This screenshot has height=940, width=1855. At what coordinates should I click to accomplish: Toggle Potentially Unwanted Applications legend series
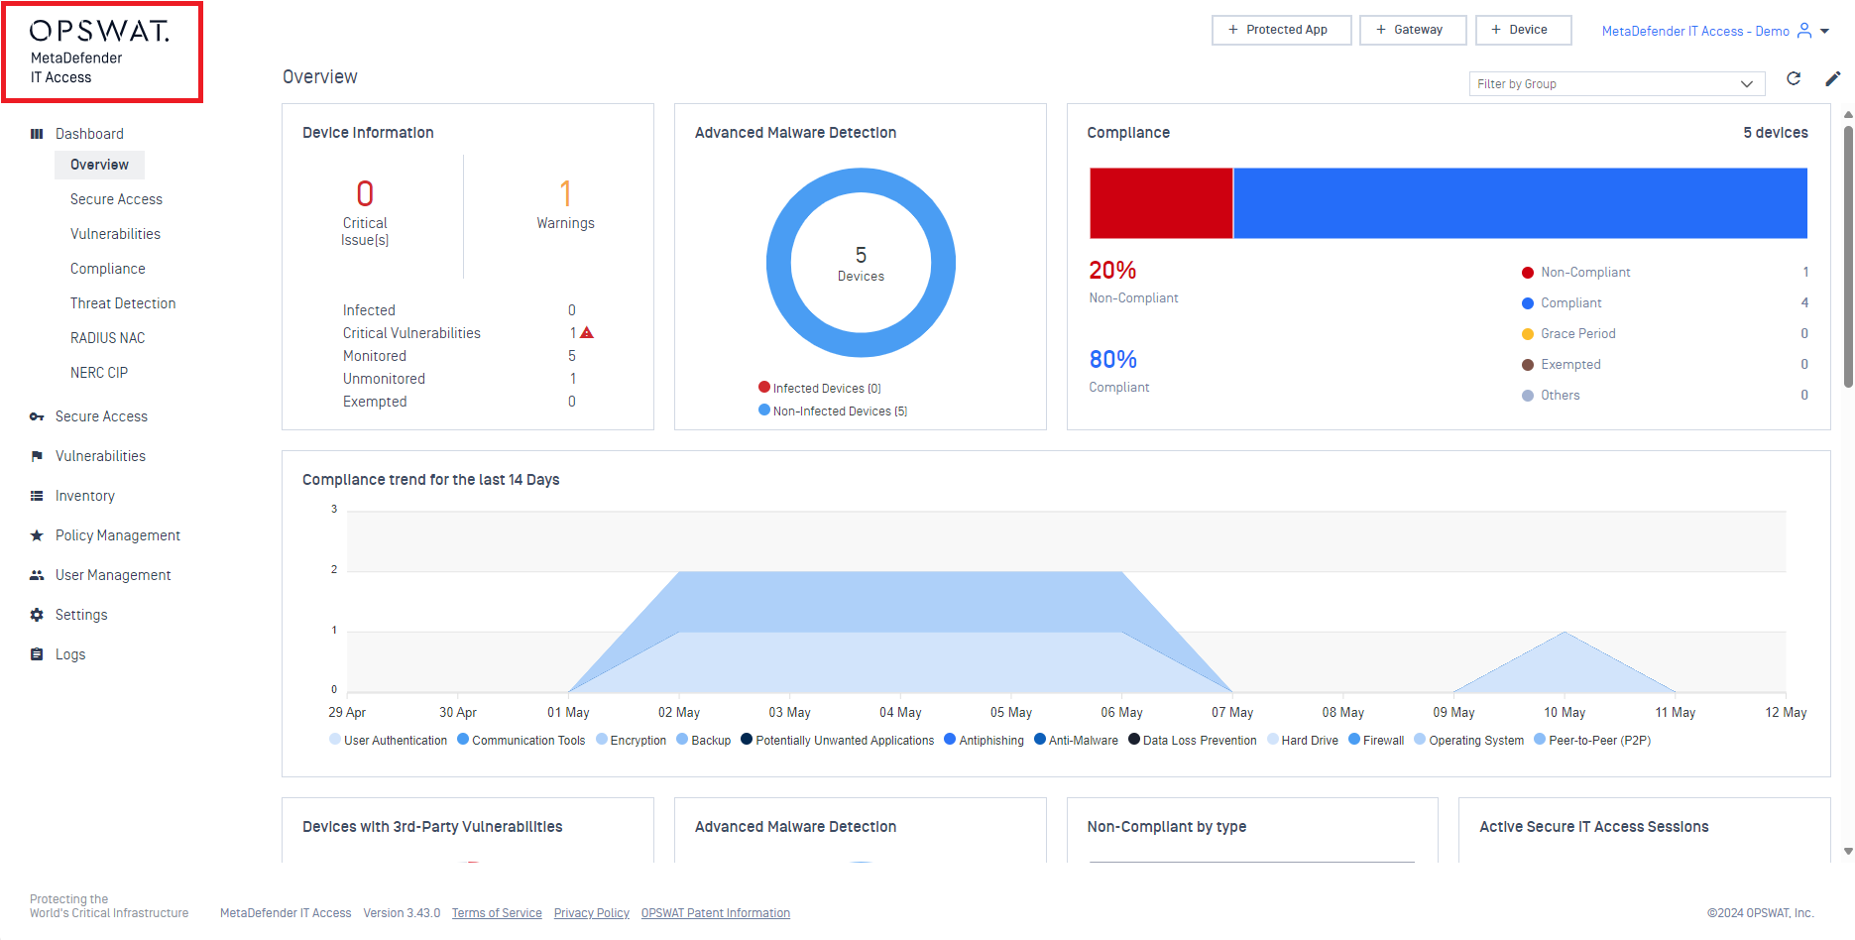(x=837, y=740)
